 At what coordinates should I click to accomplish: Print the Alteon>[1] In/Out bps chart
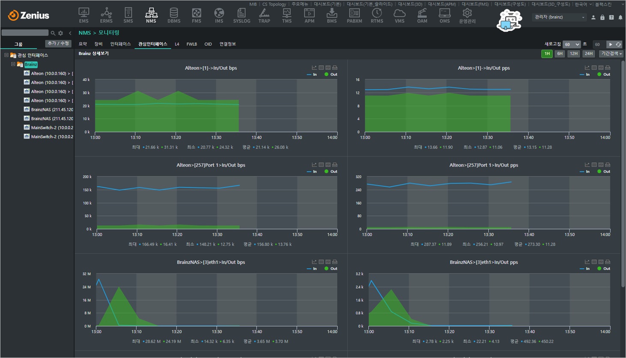[335, 68]
